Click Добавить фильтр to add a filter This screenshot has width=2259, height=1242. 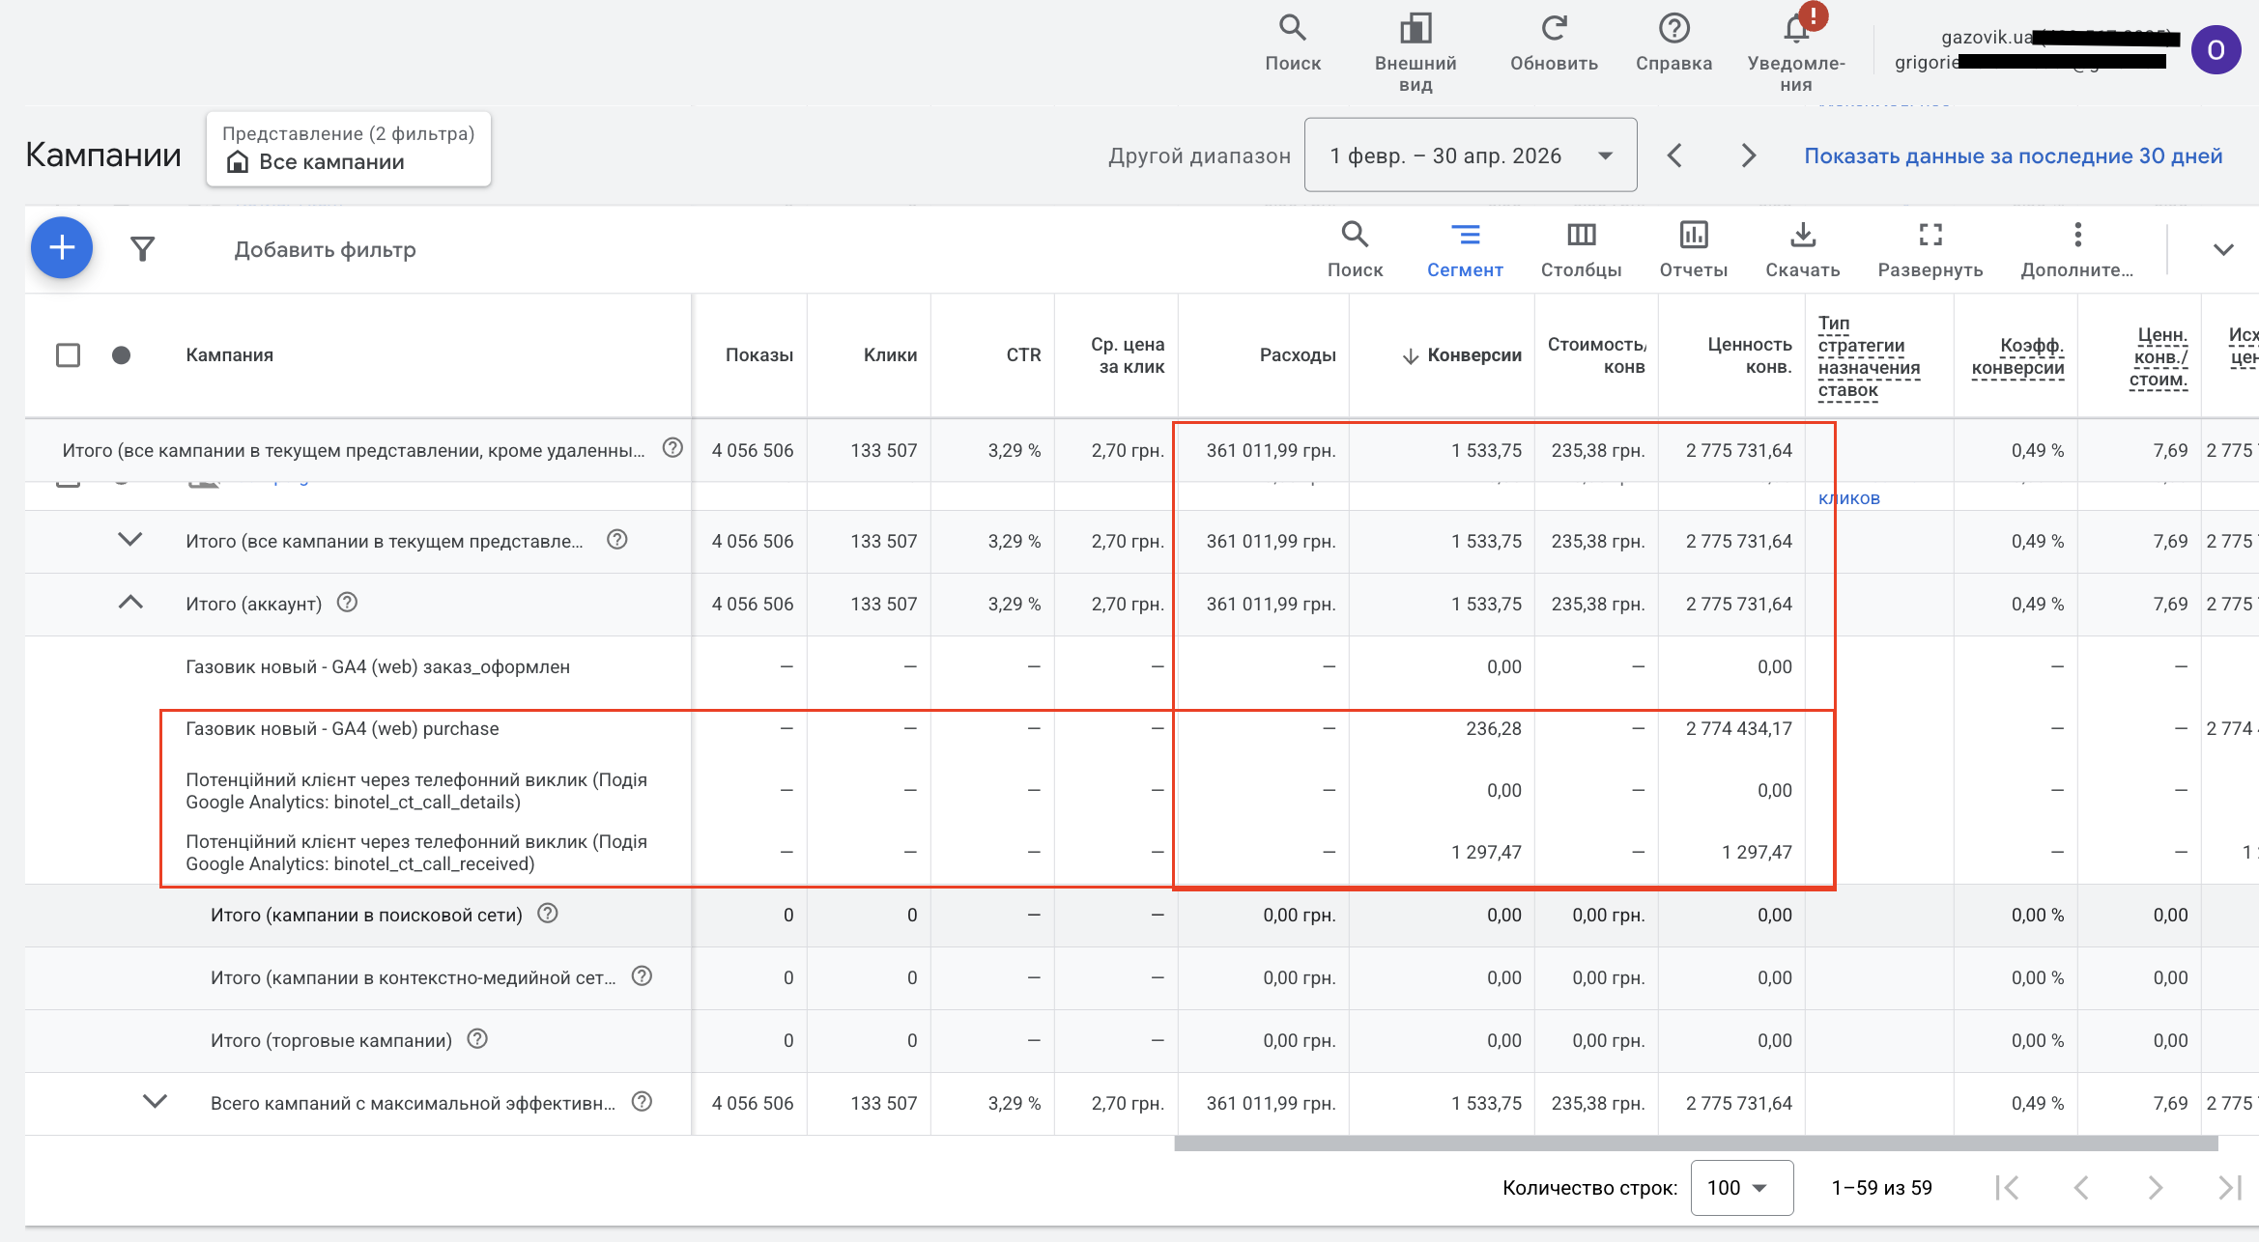(x=325, y=250)
